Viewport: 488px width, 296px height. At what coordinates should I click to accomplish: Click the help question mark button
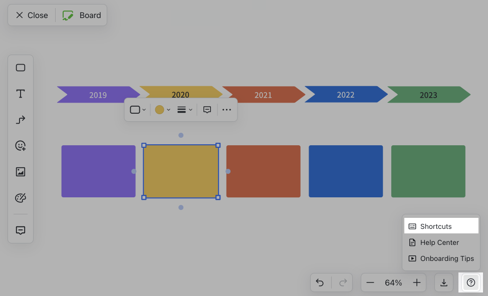[471, 282]
